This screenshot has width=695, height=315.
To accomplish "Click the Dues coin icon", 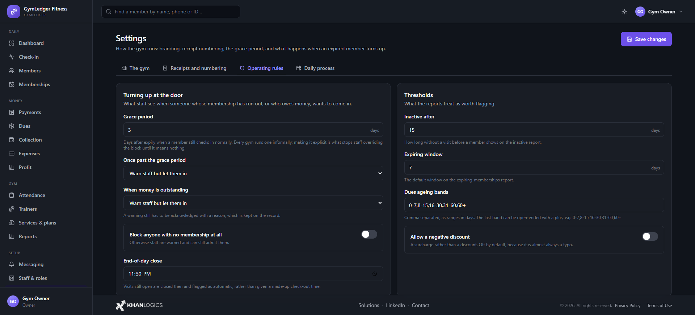I will (12, 126).
